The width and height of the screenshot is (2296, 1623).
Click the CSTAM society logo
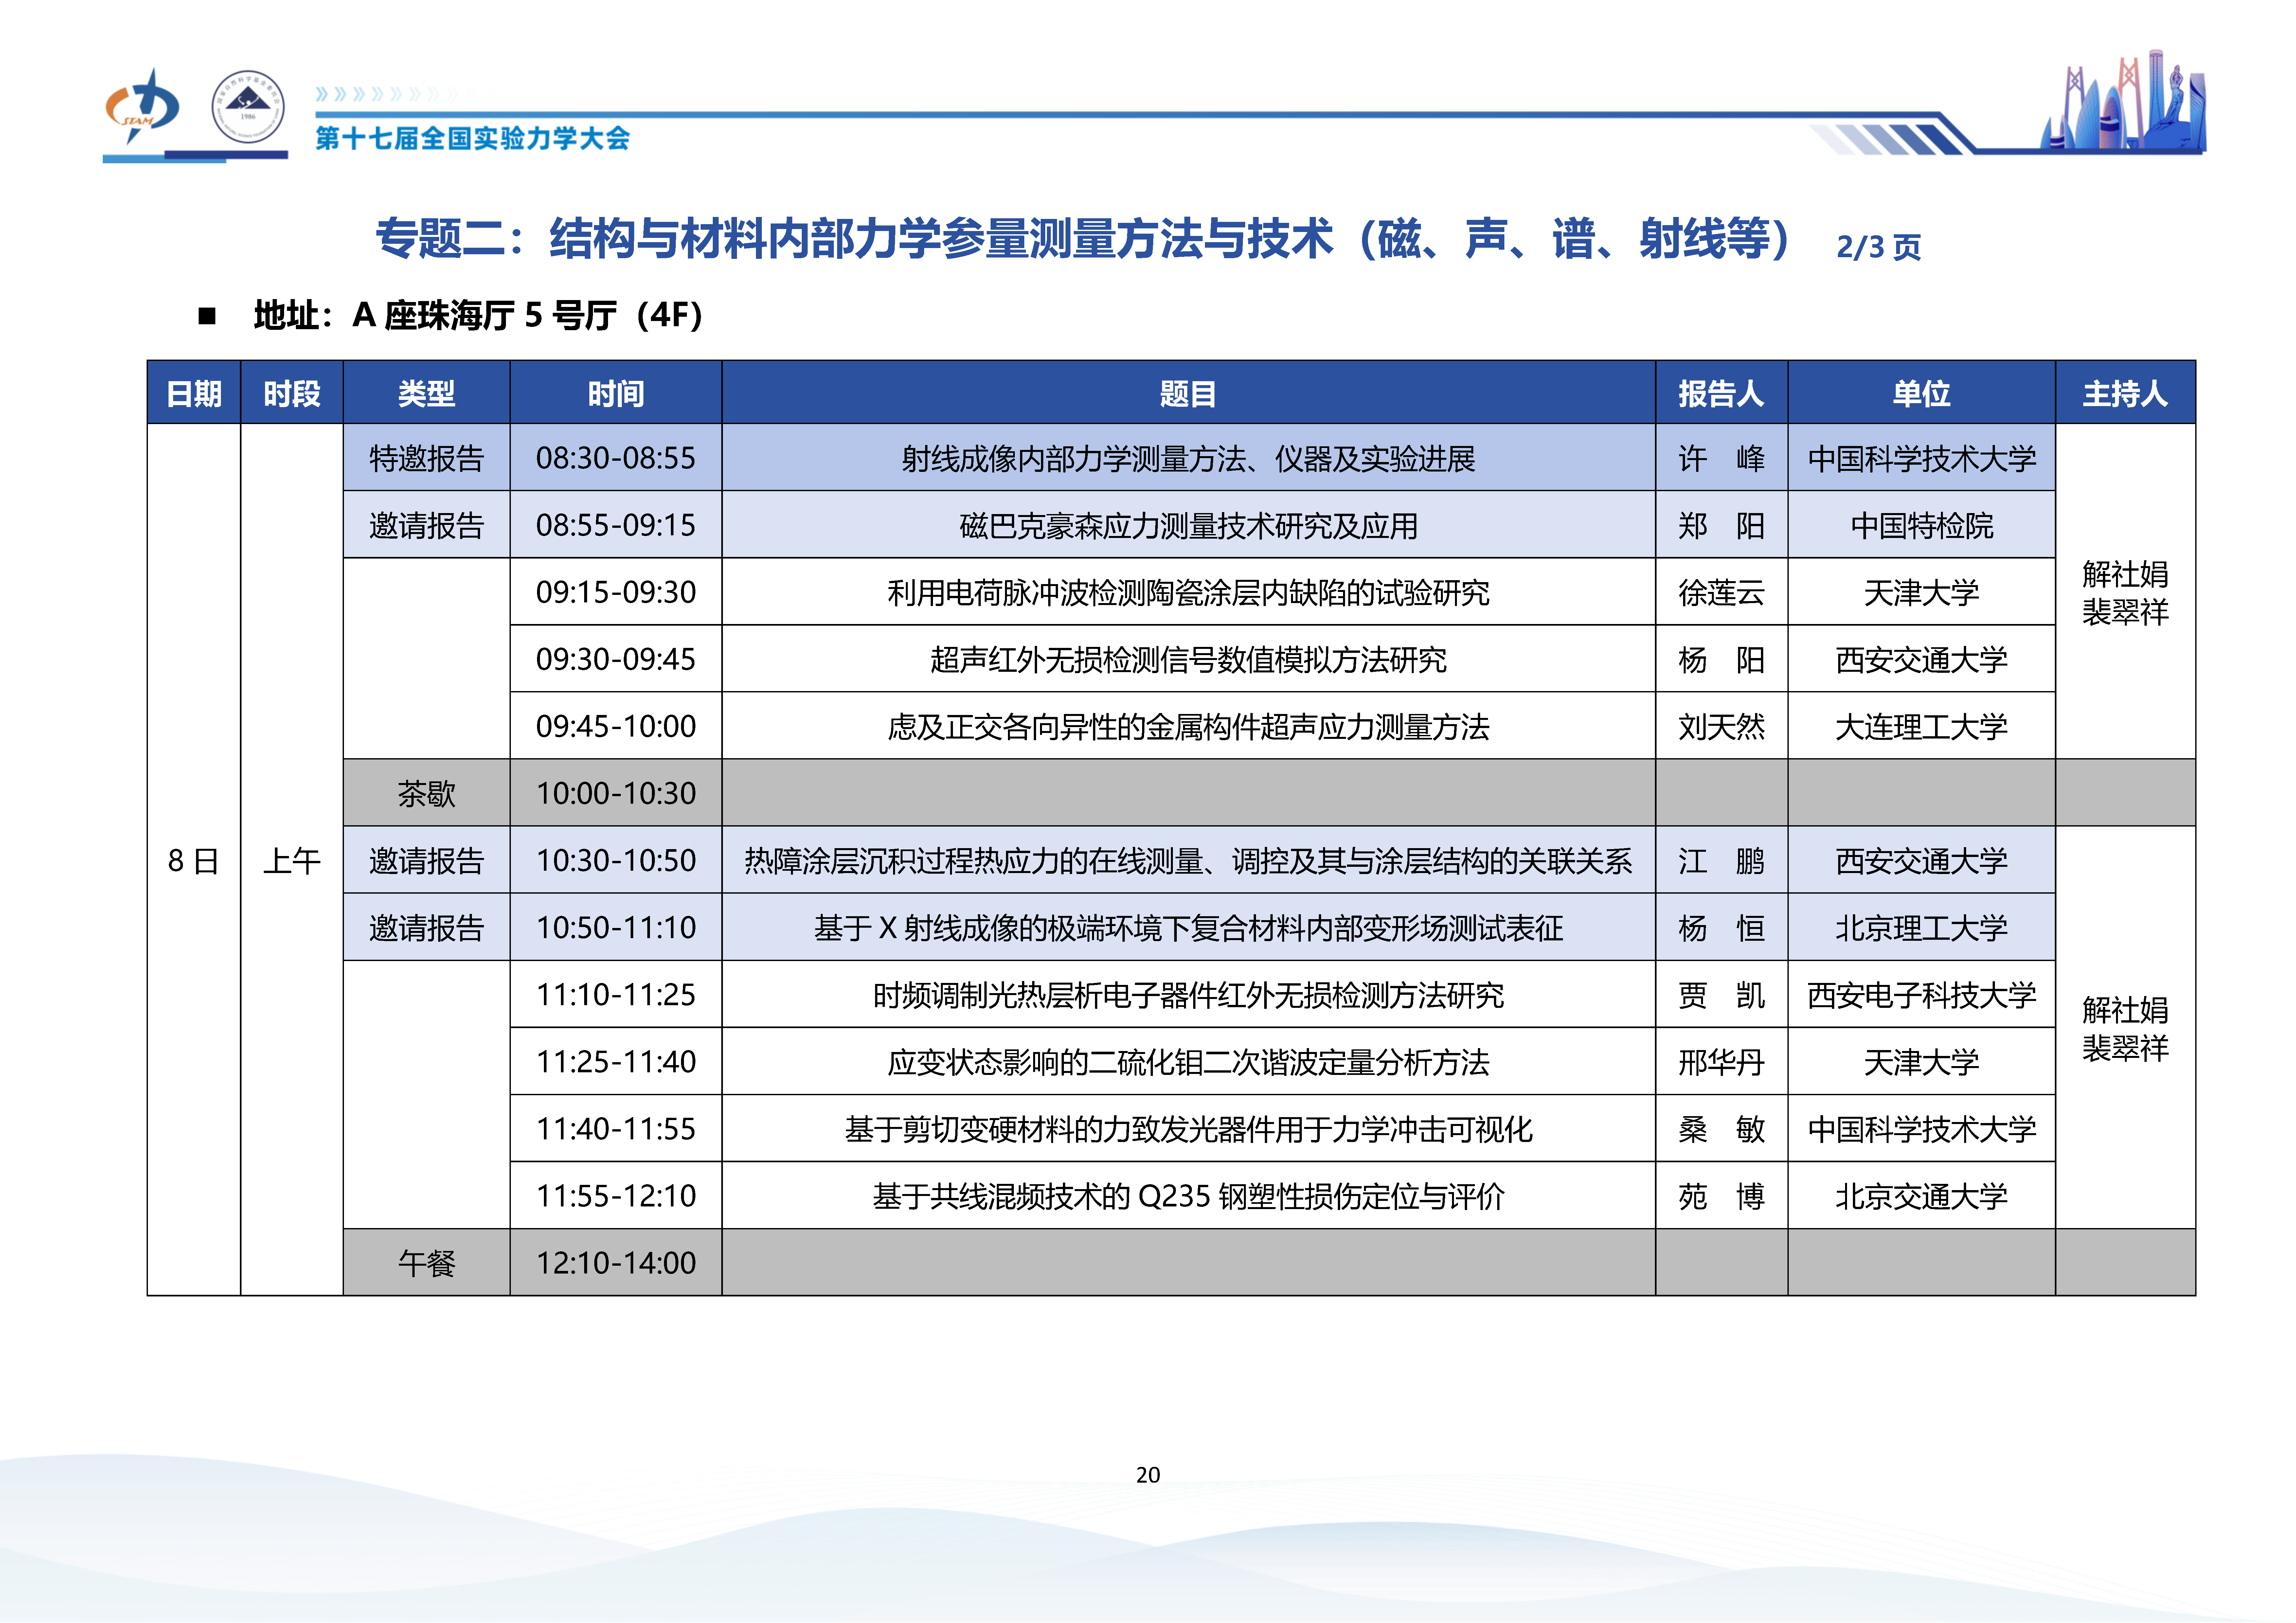click(142, 107)
